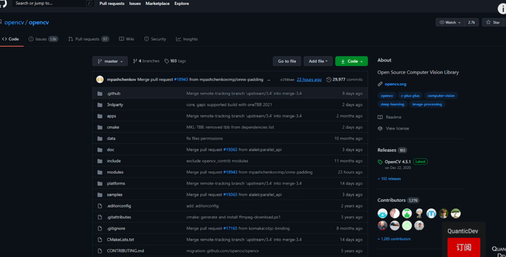This screenshot has width=506, height=257.
Task: Click Pull requests in the top navigation
Action: coord(112,4)
